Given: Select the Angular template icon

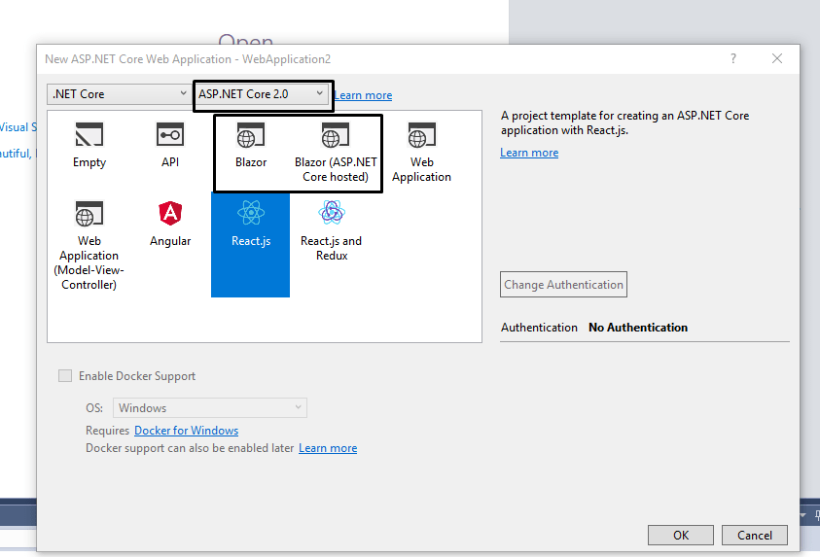Looking at the screenshot, I should 170,214.
